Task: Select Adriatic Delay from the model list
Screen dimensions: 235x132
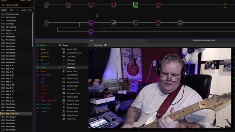Action: pyautogui.click(x=72, y=108)
